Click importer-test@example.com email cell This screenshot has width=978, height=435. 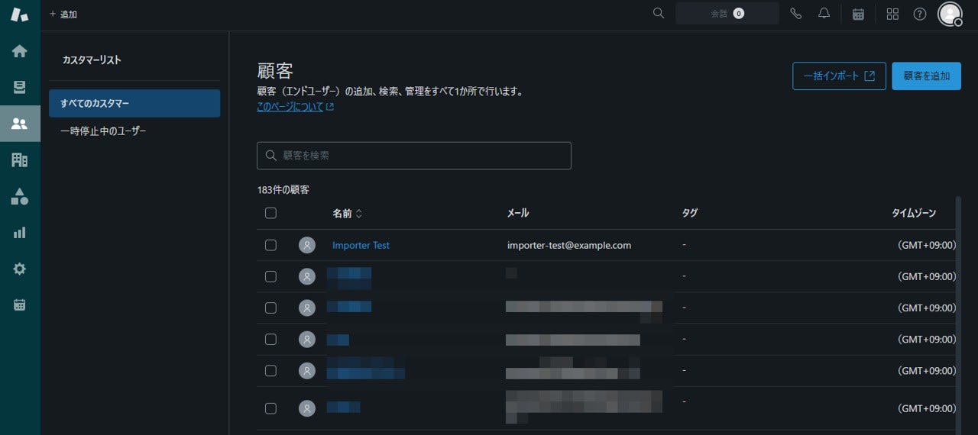coord(569,245)
